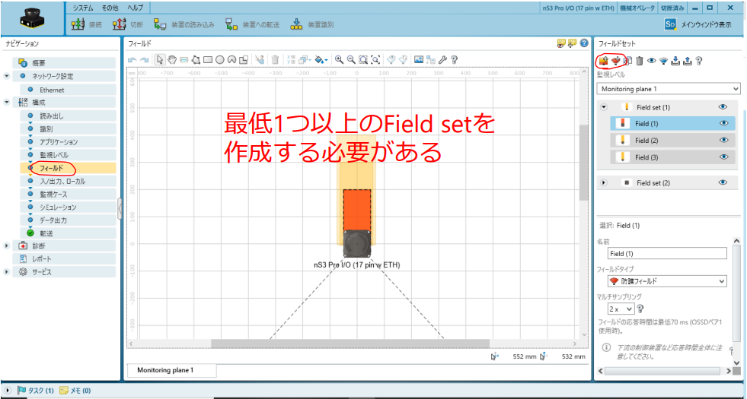The height and width of the screenshot is (399, 747).
Task: Toggle the eye icon in field set toolbar
Action: (x=651, y=60)
